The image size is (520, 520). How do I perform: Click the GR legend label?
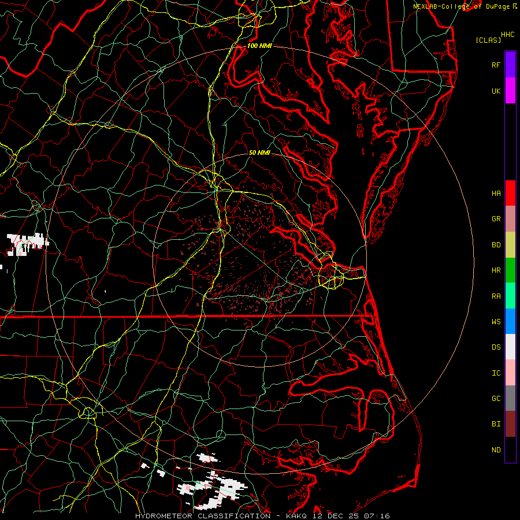click(496, 219)
